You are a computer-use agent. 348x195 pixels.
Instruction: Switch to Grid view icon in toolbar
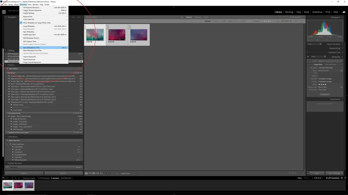point(86,174)
